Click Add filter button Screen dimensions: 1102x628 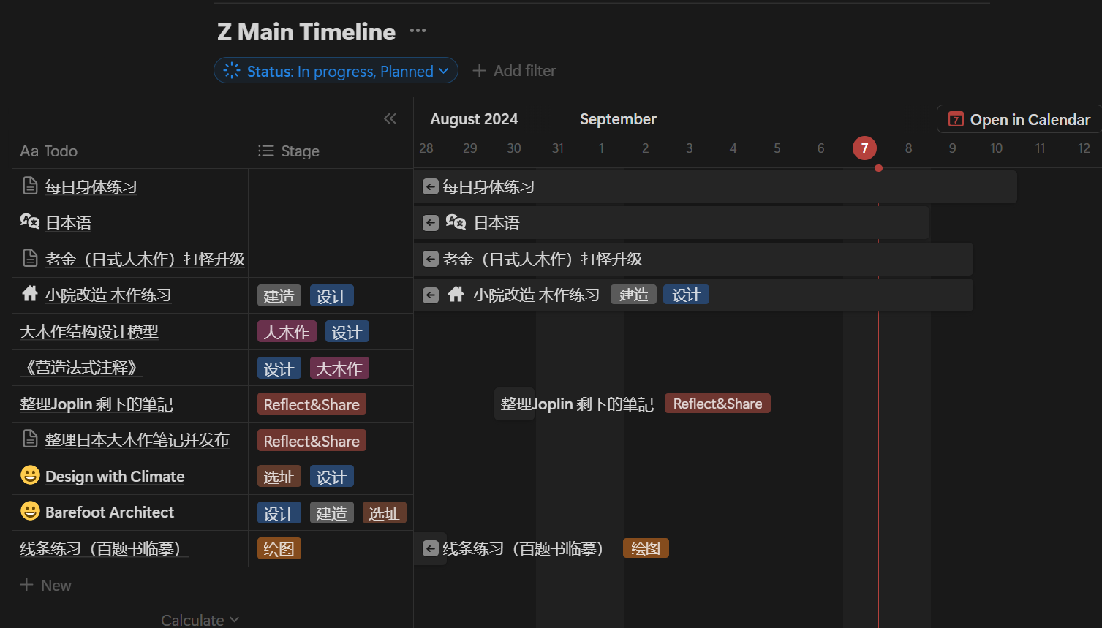(514, 71)
